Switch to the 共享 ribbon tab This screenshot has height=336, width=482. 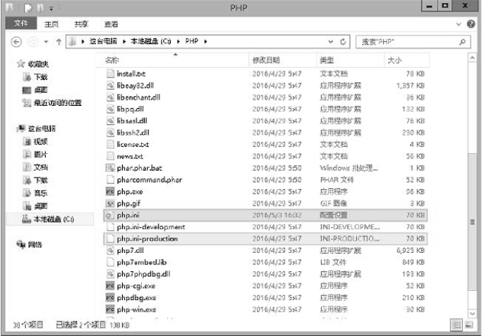(x=81, y=24)
